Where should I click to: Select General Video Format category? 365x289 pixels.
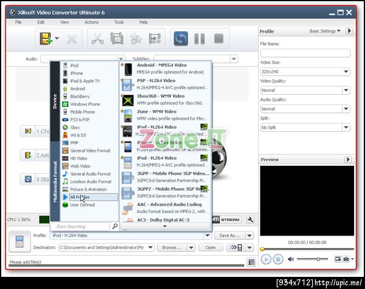[90, 151]
